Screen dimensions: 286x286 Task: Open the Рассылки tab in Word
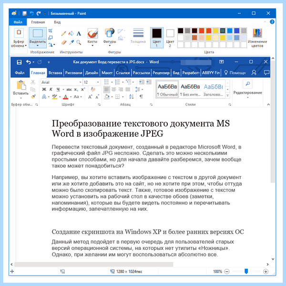(141, 73)
